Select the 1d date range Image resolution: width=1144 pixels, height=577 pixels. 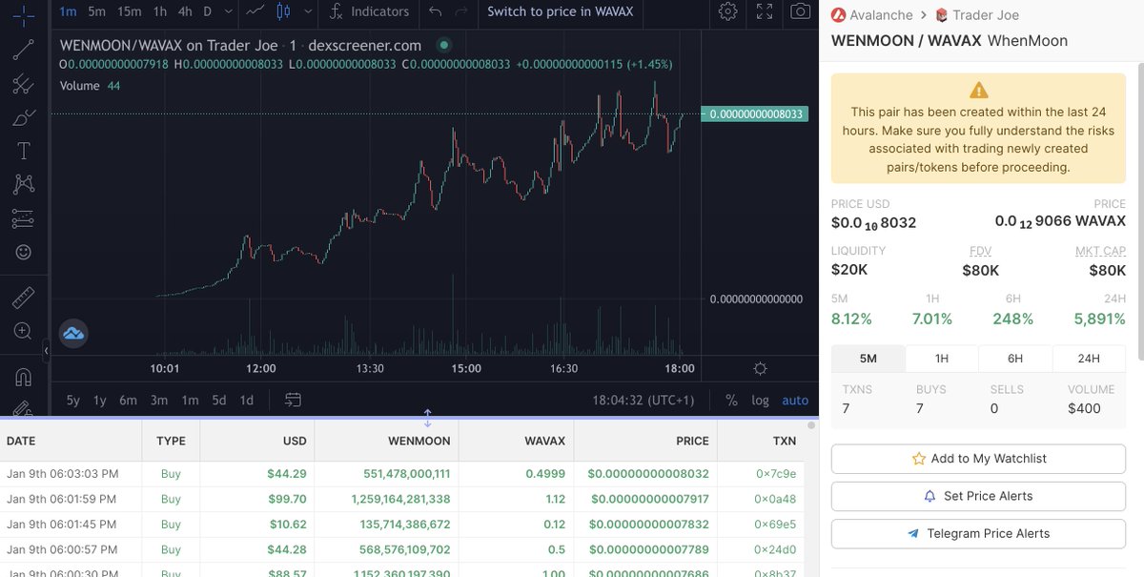click(x=247, y=401)
